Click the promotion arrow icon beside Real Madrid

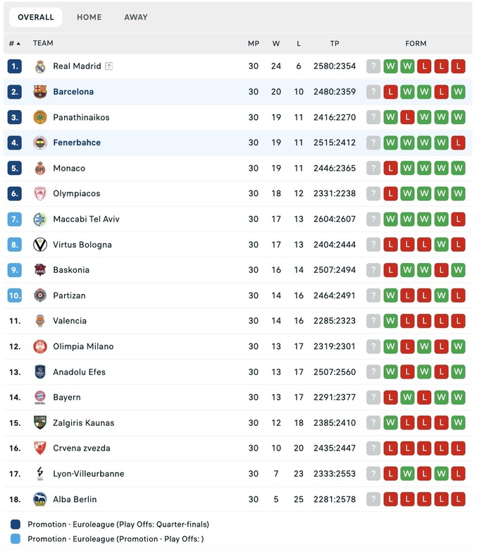109,66
